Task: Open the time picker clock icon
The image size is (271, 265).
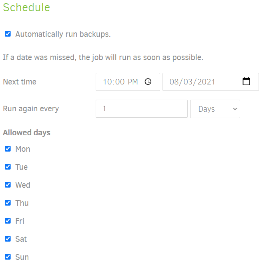Action: coord(148,82)
